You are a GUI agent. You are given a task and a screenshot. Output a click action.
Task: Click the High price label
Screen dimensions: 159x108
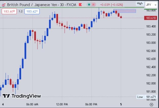[140, 4]
